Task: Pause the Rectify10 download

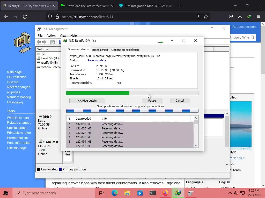Action: coord(152,101)
